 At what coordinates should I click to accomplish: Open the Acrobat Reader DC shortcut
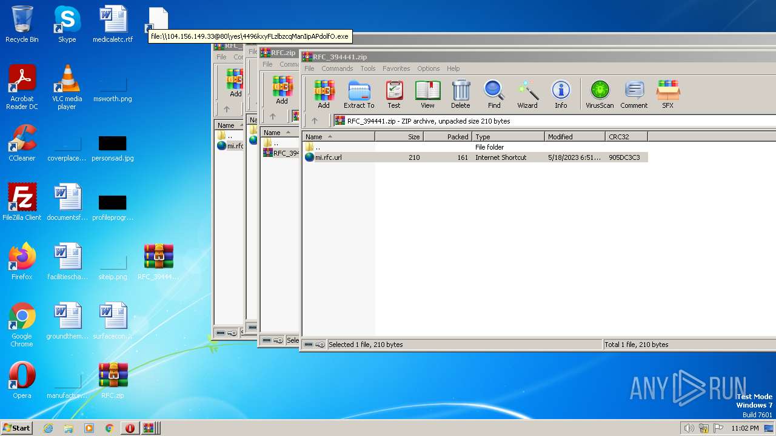click(x=22, y=87)
